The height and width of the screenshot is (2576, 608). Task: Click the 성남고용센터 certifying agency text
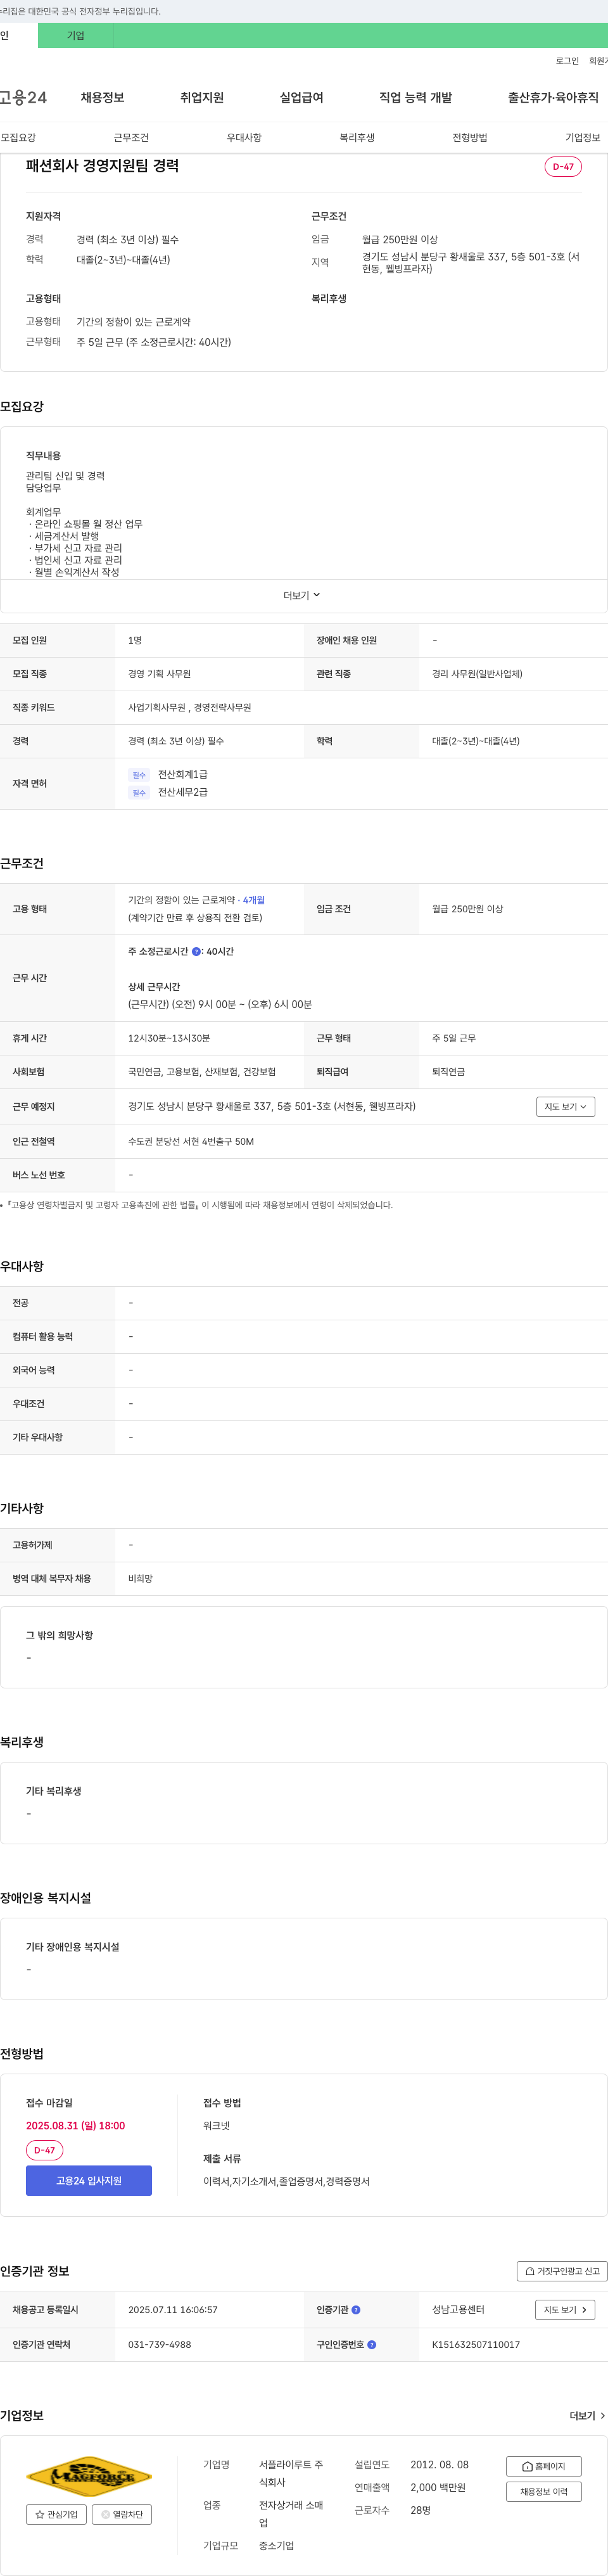tap(458, 2309)
